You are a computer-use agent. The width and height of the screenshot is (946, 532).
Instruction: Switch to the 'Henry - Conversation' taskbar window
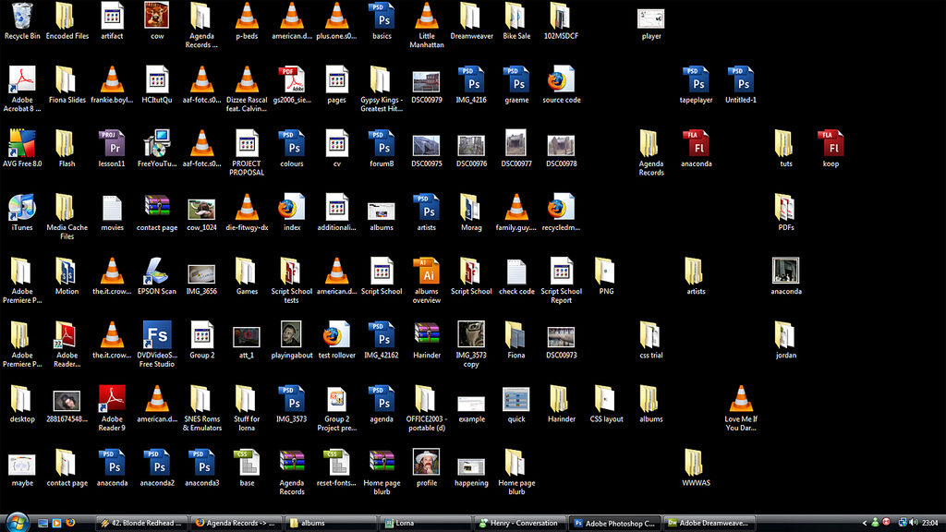[519, 523]
